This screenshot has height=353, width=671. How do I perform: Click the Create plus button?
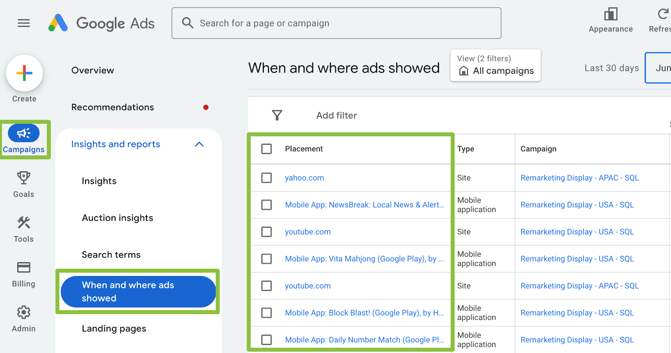coord(24,73)
